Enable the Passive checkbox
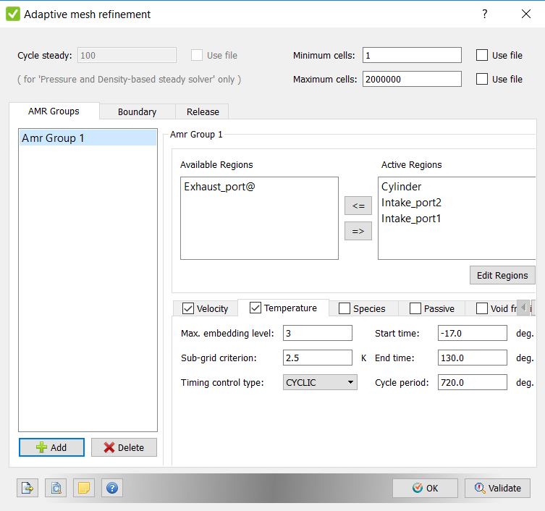 [x=415, y=308]
